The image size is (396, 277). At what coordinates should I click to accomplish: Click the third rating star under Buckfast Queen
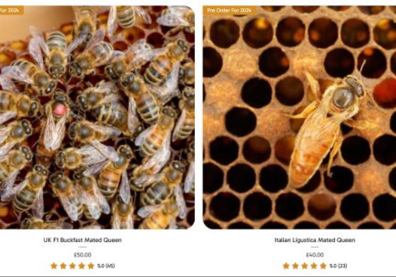coord(72,266)
